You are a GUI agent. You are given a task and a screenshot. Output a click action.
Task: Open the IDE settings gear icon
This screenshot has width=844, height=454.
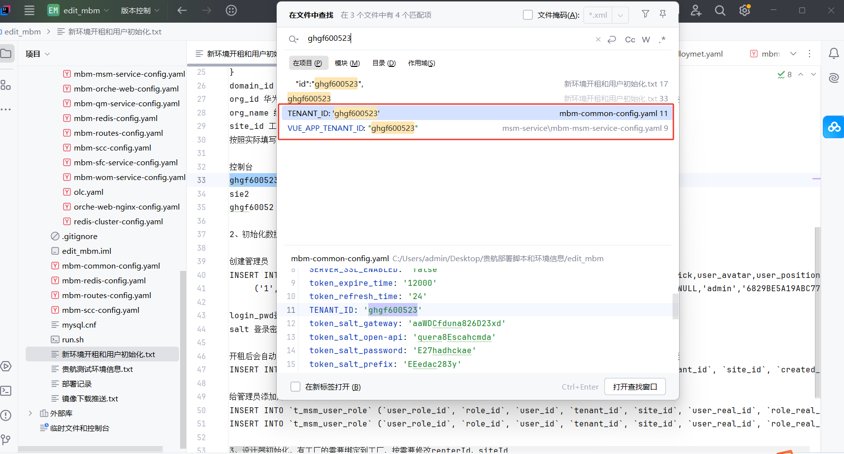pos(745,10)
